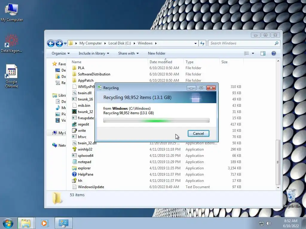The image size is (306, 229).
Task: Open recent pages dropdown arrow
Action: point(65,44)
